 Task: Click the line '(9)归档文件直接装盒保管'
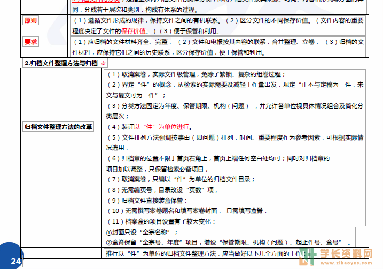click(147, 201)
